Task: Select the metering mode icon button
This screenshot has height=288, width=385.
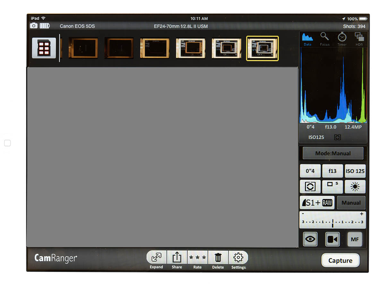Action: click(x=310, y=187)
